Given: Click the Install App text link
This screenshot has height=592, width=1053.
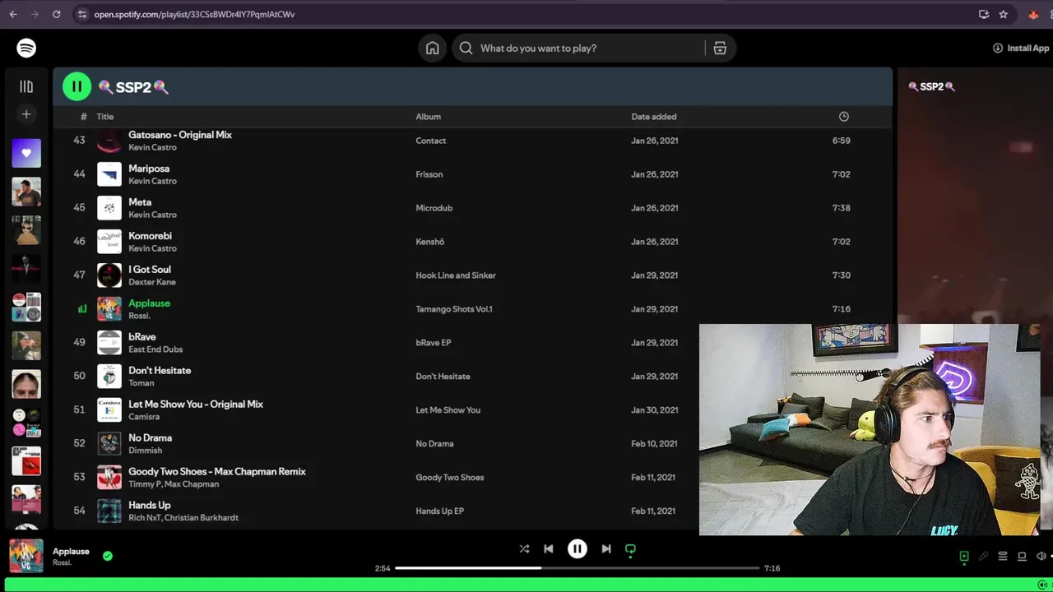Looking at the screenshot, I should click(1028, 48).
